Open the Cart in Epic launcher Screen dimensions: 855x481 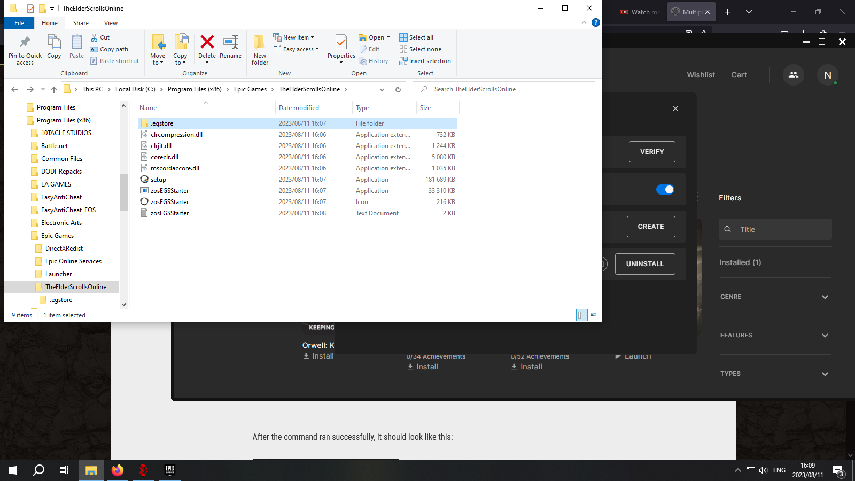(x=739, y=75)
